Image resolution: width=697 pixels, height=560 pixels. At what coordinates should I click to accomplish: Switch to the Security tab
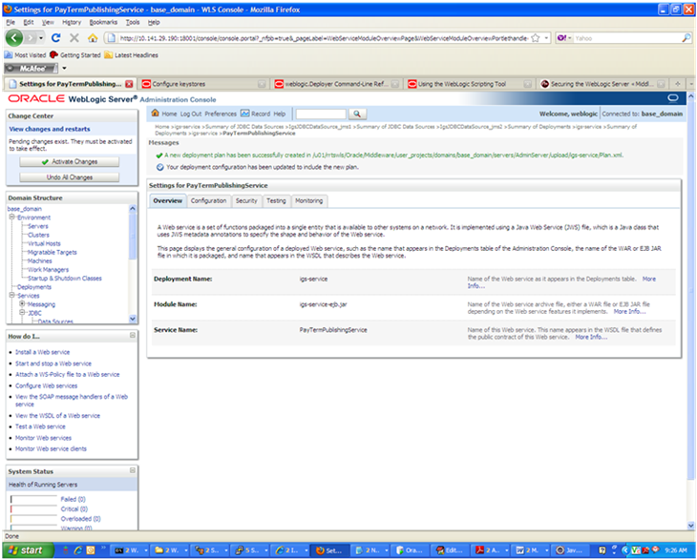[246, 201]
